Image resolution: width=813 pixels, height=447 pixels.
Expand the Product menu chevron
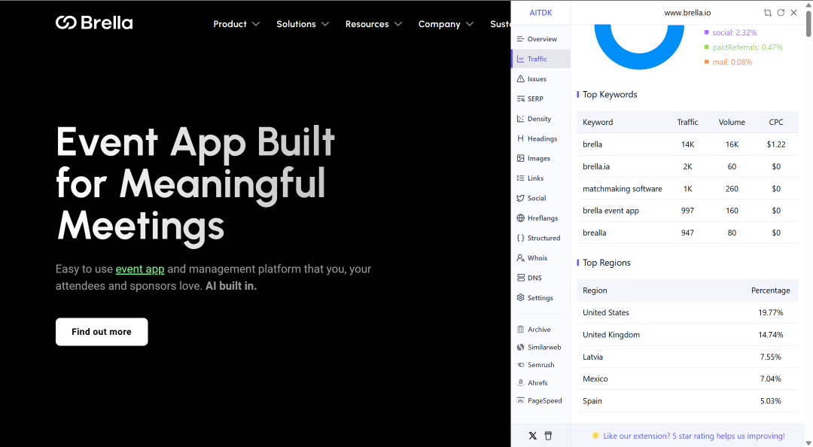tap(256, 24)
